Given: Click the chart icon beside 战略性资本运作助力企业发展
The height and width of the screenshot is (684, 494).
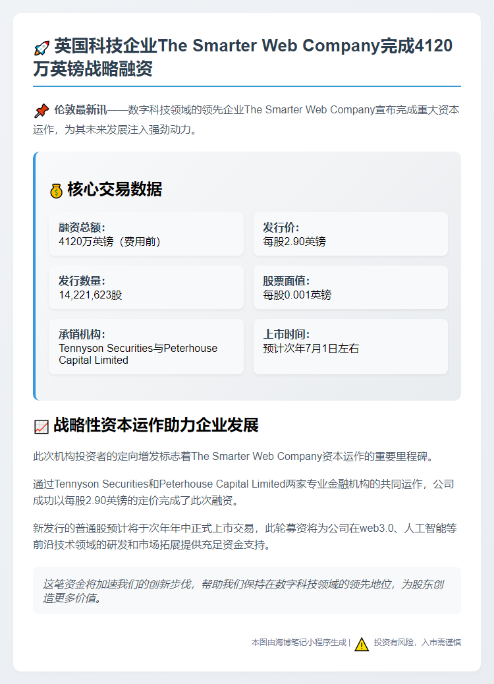Looking at the screenshot, I should (x=41, y=426).
